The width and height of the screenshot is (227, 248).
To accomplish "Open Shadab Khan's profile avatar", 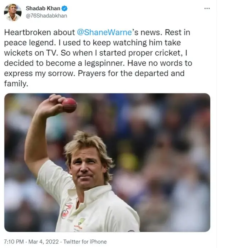I will point(13,12).
